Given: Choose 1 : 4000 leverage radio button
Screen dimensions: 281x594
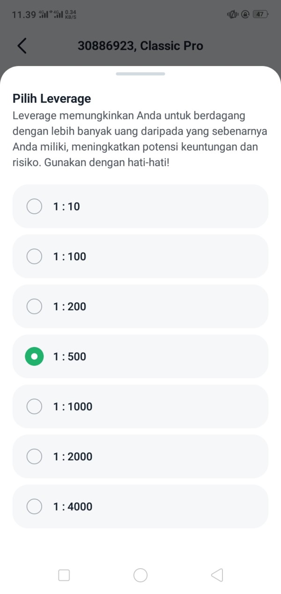Looking at the screenshot, I should point(34,506).
